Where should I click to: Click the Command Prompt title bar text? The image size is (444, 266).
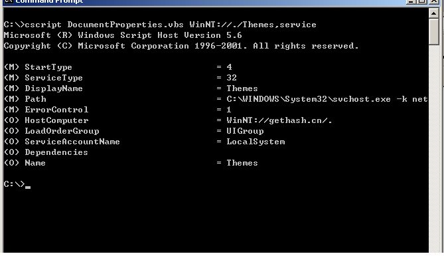click(49, 1)
